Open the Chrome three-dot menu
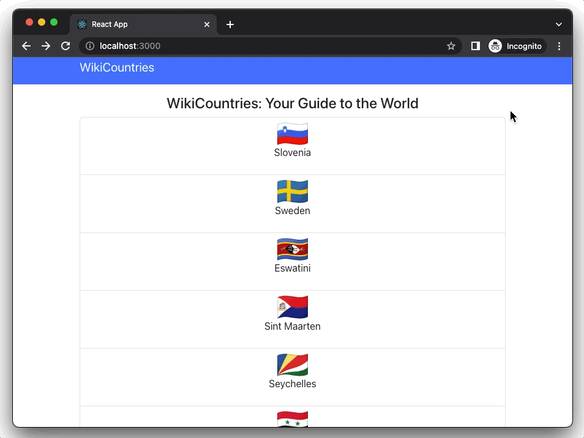584x438 pixels. coord(560,46)
